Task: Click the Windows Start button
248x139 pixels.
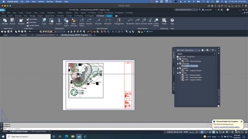Action: click(x=3, y=136)
